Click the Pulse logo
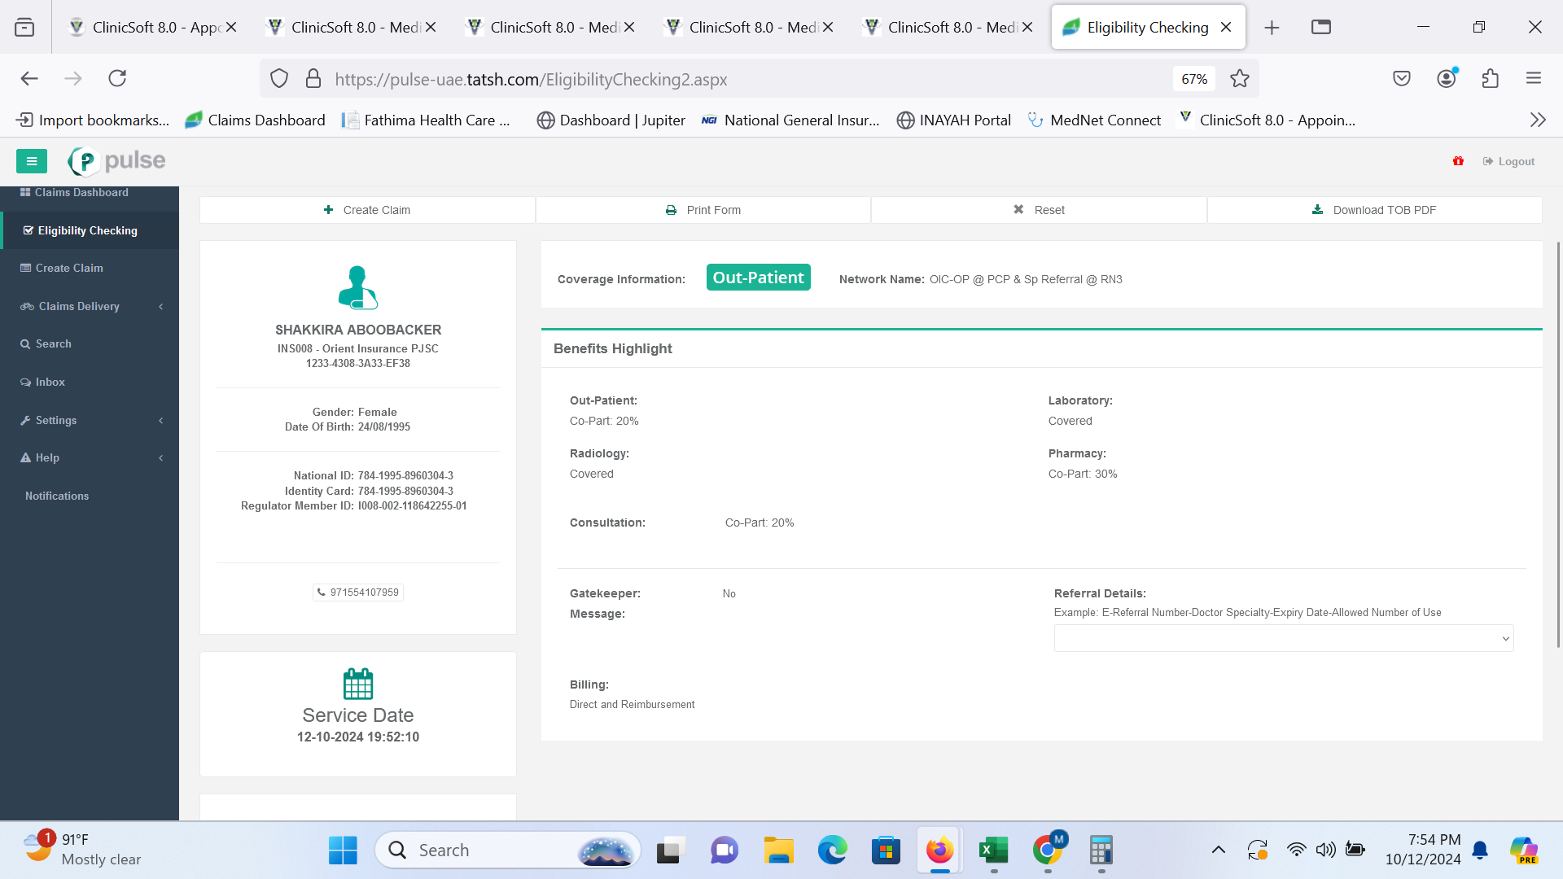The image size is (1563, 879). pyautogui.click(x=117, y=161)
